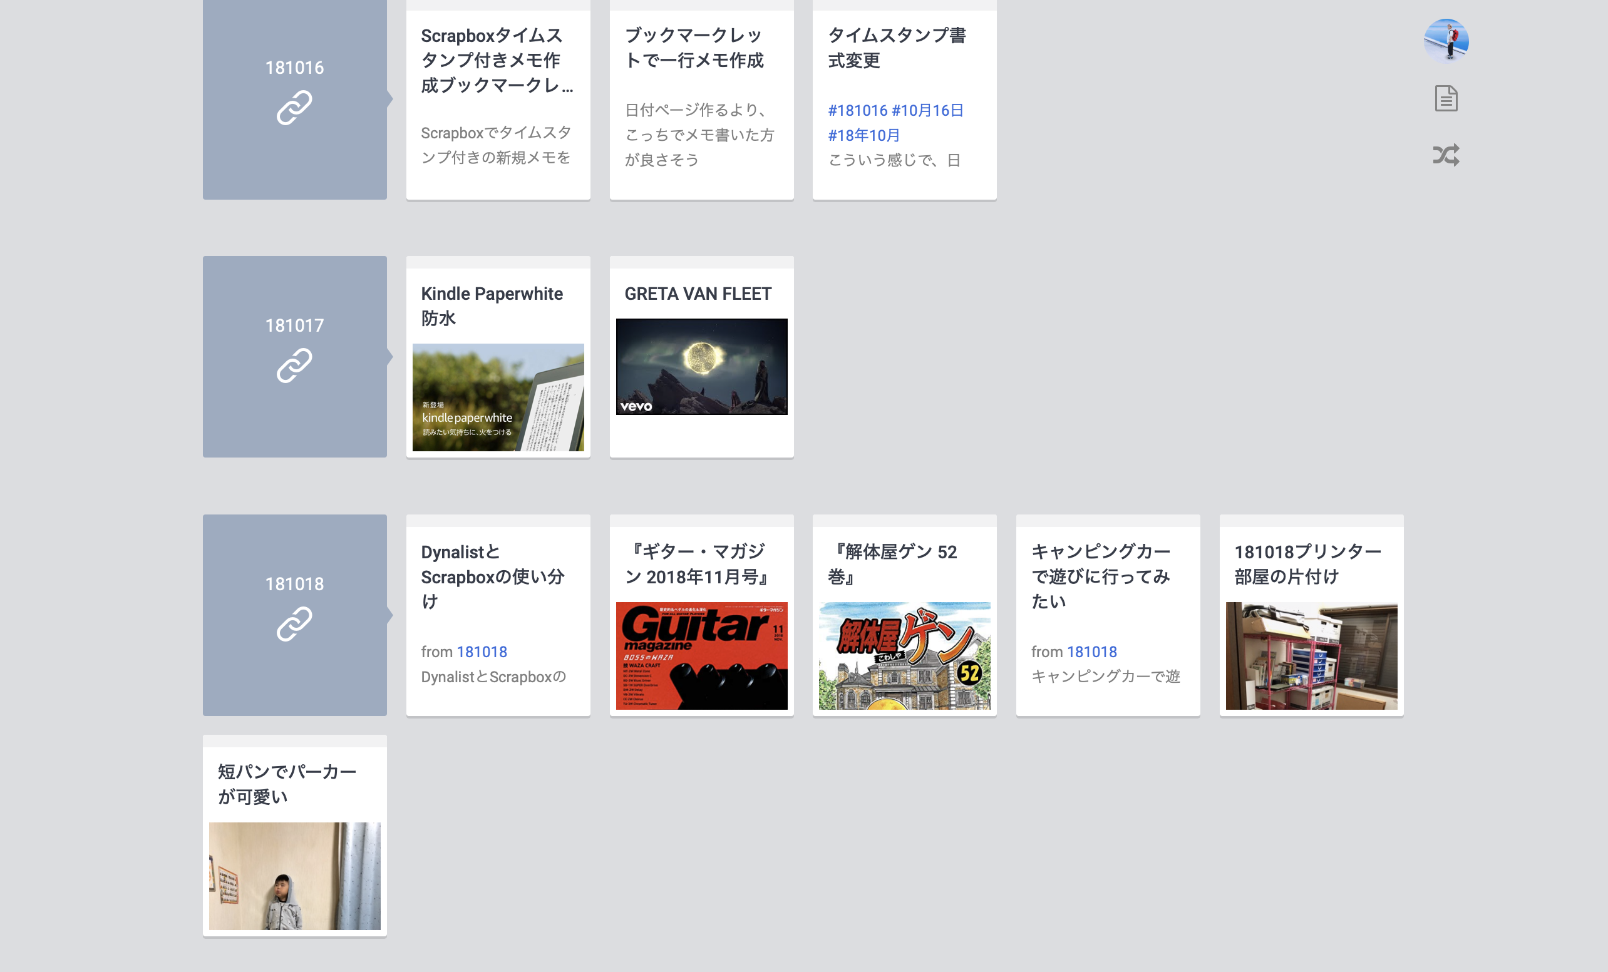Open the Kindle Paperwhite 防水 page thumbnail
Image resolution: width=1608 pixels, height=972 pixels.
pos(498,397)
